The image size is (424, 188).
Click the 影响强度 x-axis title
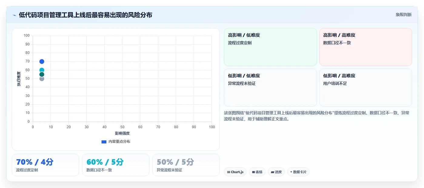pos(122,133)
